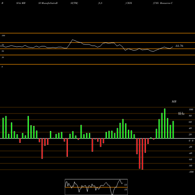This screenshot has height=195, width=195.
Task: Click the '(5,5' parameter text
Action: [x=100, y=3]
